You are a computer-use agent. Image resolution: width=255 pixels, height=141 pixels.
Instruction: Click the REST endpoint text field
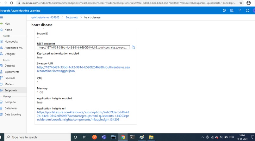(x=83, y=47)
